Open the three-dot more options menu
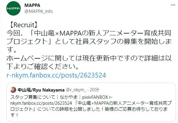 pos(173,5)
